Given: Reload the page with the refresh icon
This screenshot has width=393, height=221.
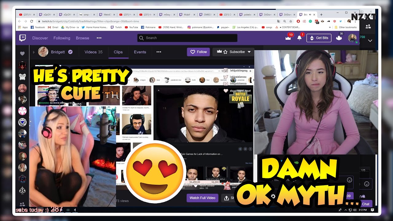Looking at the screenshot, I should coord(32,21).
